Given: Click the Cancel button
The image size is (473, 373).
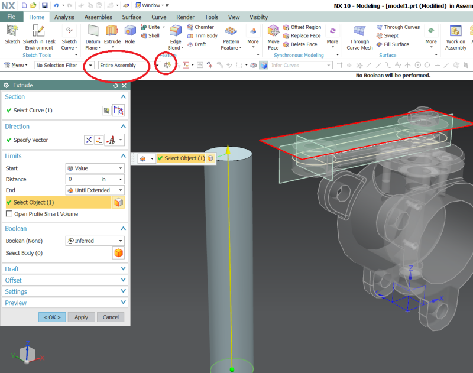Looking at the screenshot, I should tap(111, 317).
